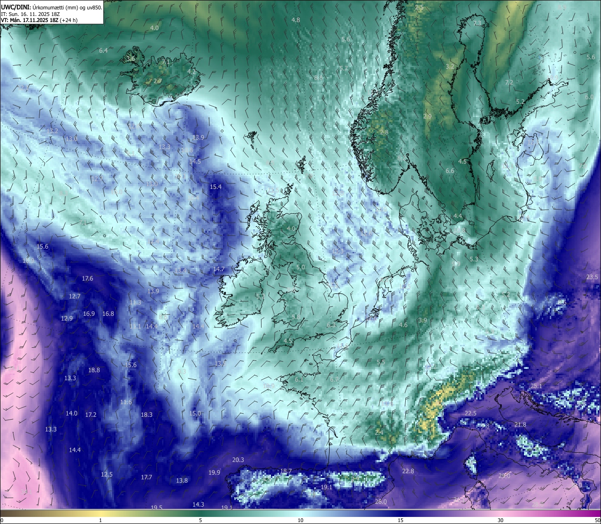The width and height of the screenshot is (601, 524).
Task: Click the 15.0 value in the Bay of Biscay
Action: (195, 413)
